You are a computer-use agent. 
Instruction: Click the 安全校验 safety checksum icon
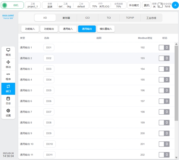click(x=160, y=5)
